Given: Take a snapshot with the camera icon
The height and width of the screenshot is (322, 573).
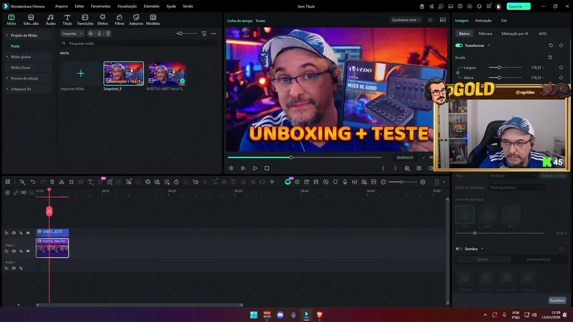Looking at the screenshot, I should click(x=419, y=168).
